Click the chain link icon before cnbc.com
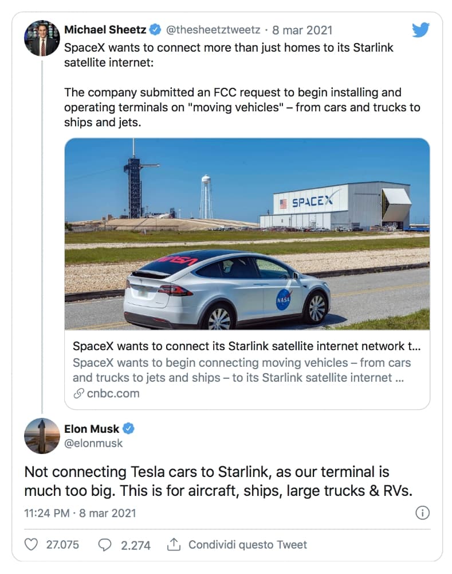452x574 pixels. (78, 393)
